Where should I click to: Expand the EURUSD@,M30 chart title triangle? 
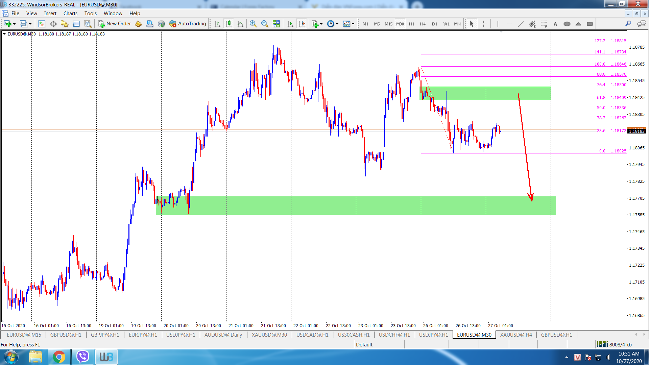click(x=4, y=34)
